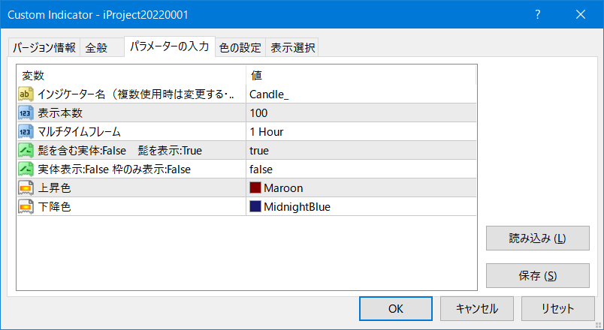Click the boolean icon beside 髭を含む実体 row
The height and width of the screenshot is (330, 604).
[26, 151]
